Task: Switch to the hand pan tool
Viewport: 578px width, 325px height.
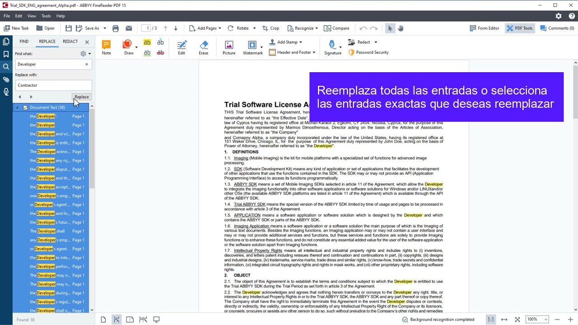Action: click(401, 28)
